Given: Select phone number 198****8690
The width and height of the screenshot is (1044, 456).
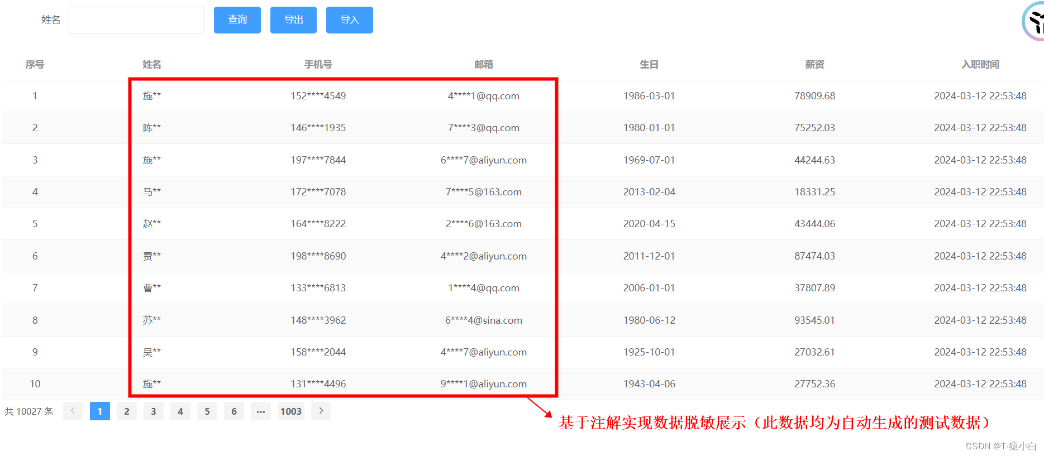Looking at the screenshot, I should [x=318, y=256].
